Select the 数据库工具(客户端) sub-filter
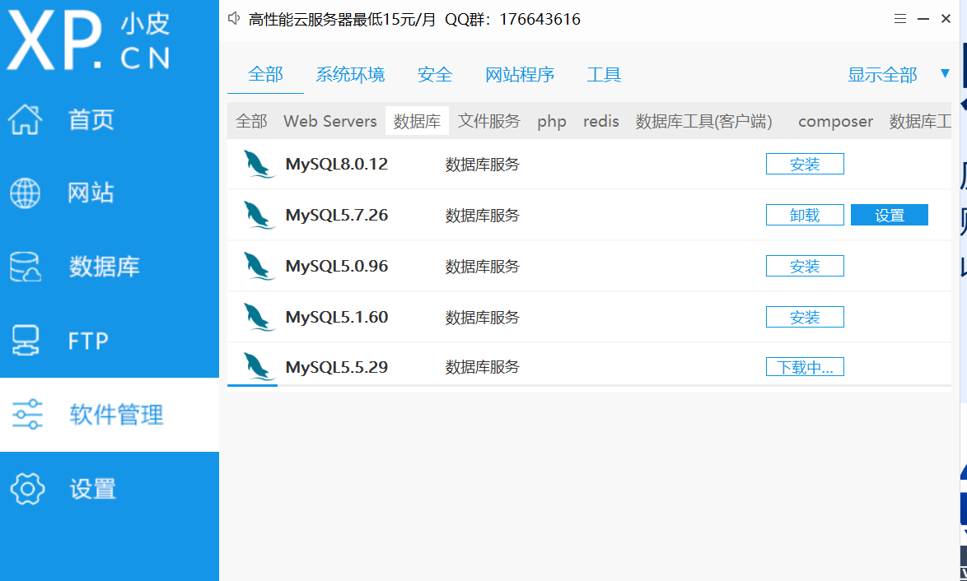The image size is (967, 581). [x=703, y=121]
